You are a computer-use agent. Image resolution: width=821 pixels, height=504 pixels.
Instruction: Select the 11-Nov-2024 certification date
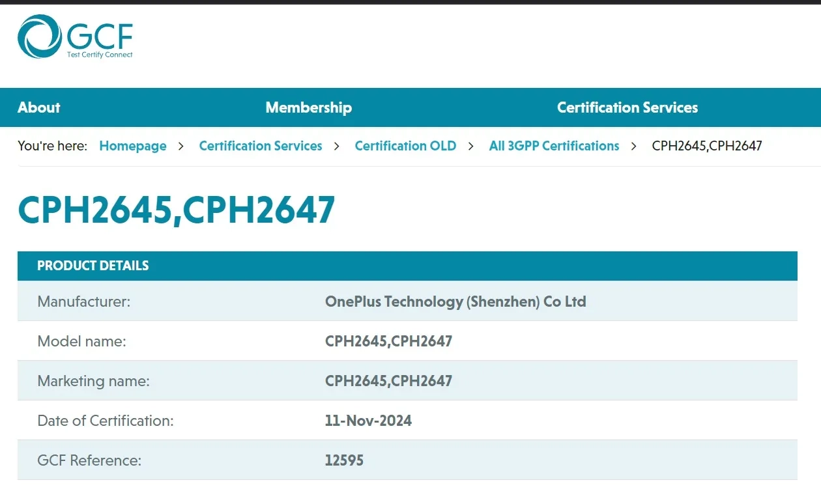tap(368, 421)
